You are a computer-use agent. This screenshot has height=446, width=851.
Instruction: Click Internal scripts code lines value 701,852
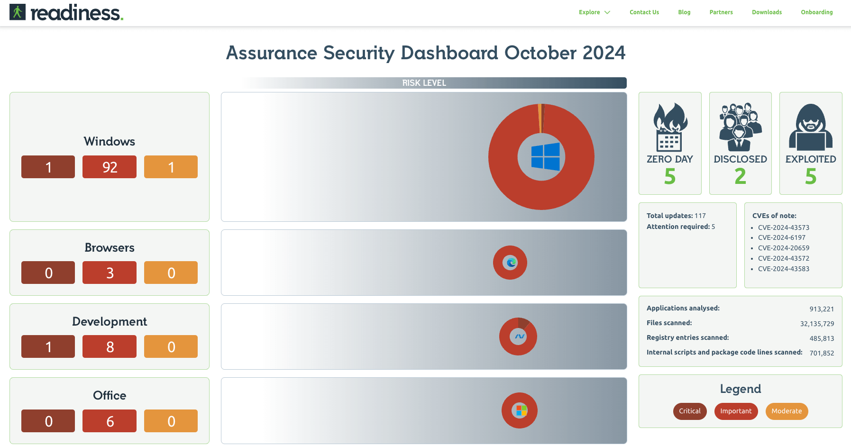pos(822,353)
